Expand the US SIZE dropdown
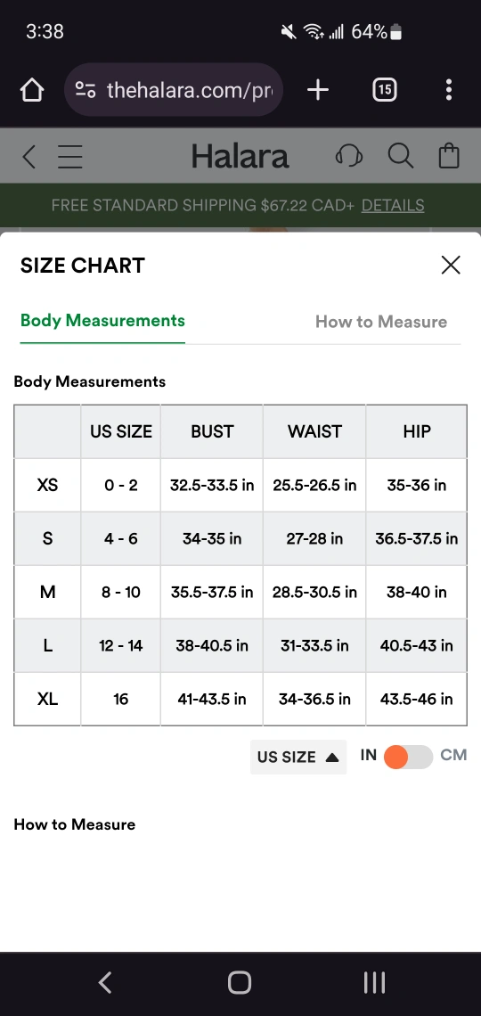The width and height of the screenshot is (481, 1016). [298, 757]
